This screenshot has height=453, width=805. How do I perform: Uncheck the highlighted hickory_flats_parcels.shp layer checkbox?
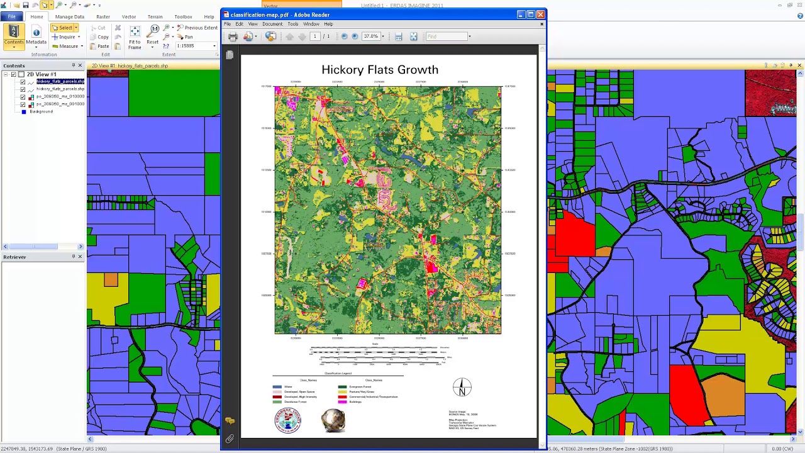pos(23,82)
